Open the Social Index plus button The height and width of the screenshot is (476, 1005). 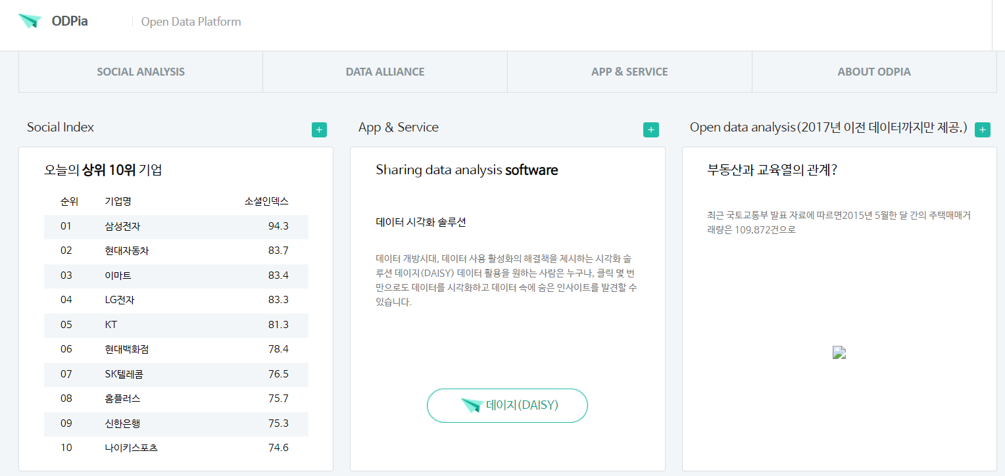pos(319,130)
